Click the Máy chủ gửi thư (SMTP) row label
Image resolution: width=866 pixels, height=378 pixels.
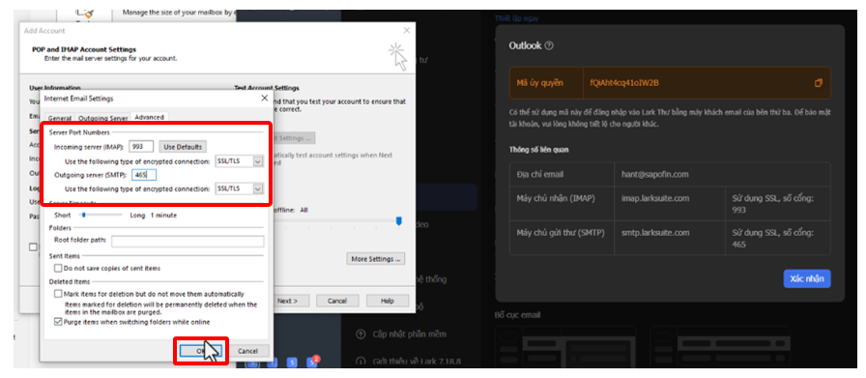pos(560,233)
